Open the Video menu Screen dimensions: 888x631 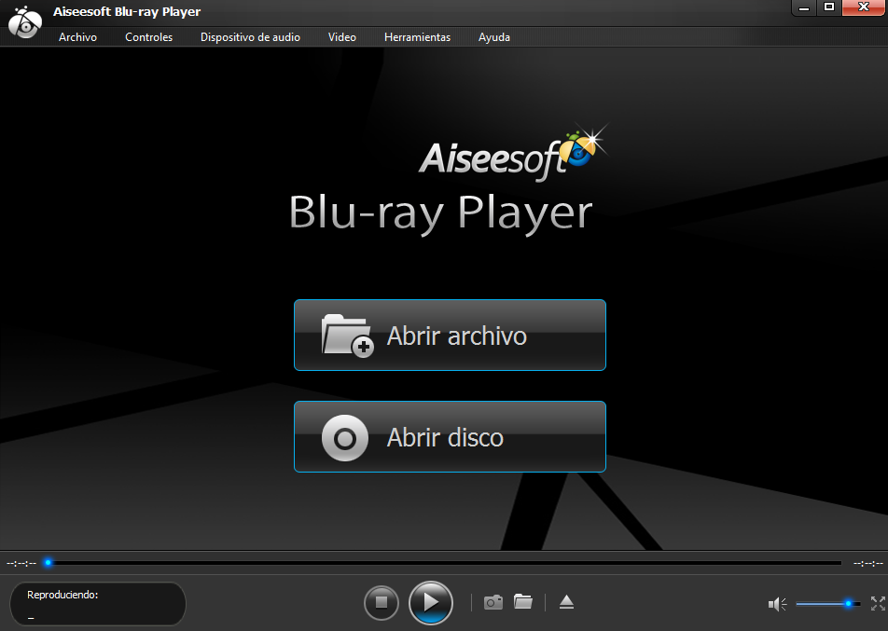pyautogui.click(x=342, y=37)
